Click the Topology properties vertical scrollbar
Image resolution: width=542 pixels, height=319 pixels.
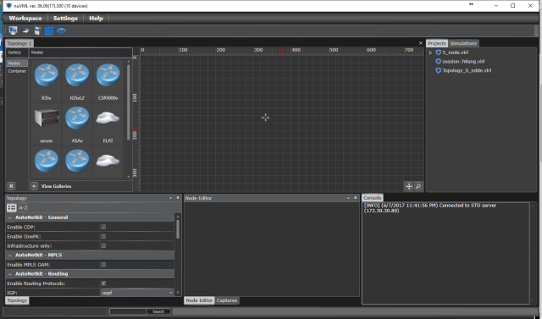(x=178, y=229)
